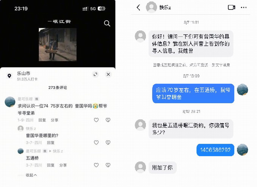Close the comments panel

coord(108,74)
